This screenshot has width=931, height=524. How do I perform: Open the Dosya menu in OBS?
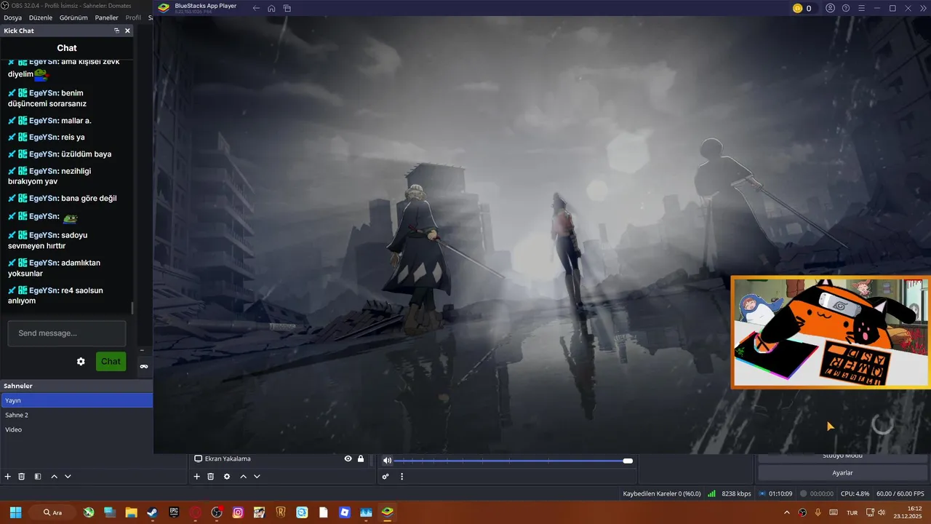12,17
